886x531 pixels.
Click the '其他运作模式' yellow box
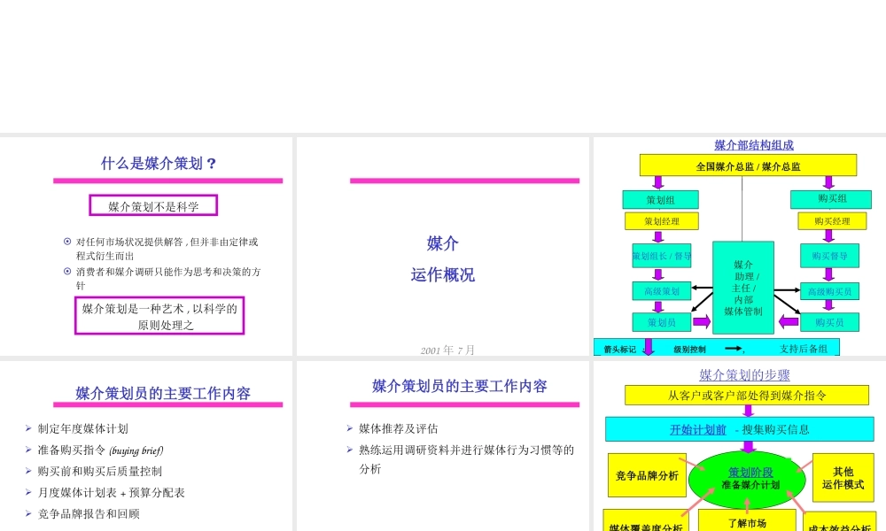(x=843, y=477)
